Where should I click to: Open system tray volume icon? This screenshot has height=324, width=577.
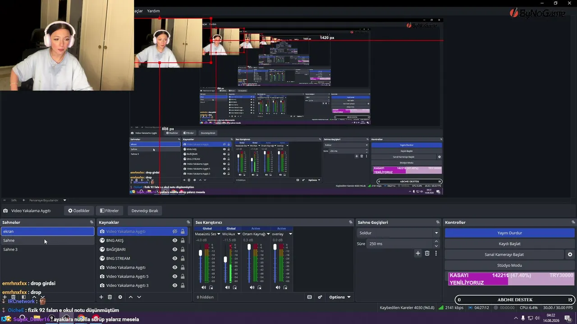click(x=537, y=318)
